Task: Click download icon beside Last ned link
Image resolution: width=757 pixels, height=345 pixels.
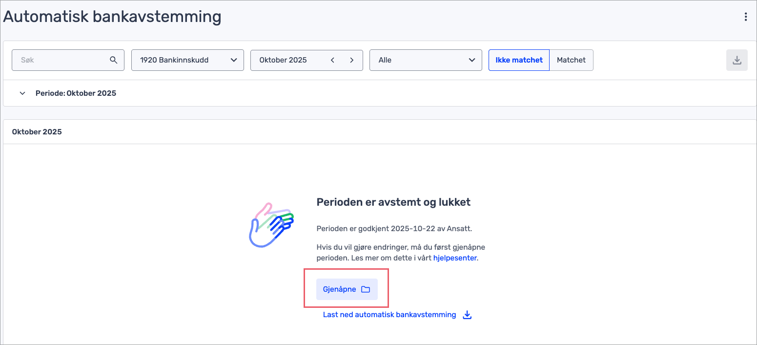Action: point(467,315)
